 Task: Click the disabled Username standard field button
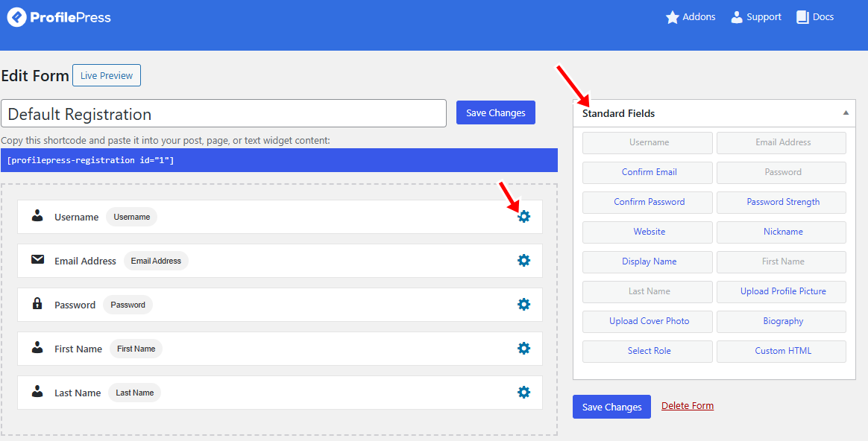tap(648, 143)
